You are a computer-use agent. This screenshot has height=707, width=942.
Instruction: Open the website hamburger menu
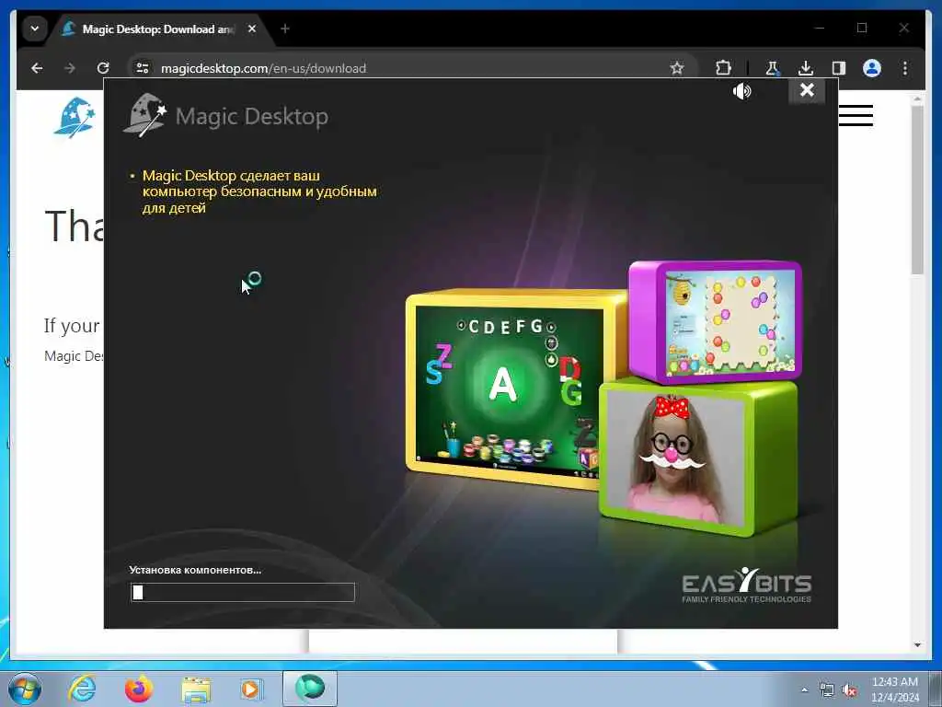point(856,115)
